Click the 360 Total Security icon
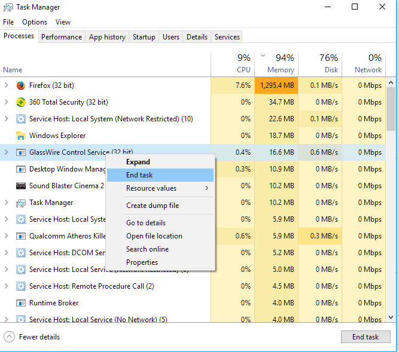This screenshot has width=399, height=352. 21,102
